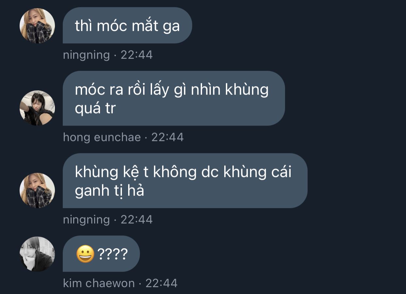Click "ningning" name under "thì móc mắt ga"
Screen dimensions: 406x294
point(86,55)
